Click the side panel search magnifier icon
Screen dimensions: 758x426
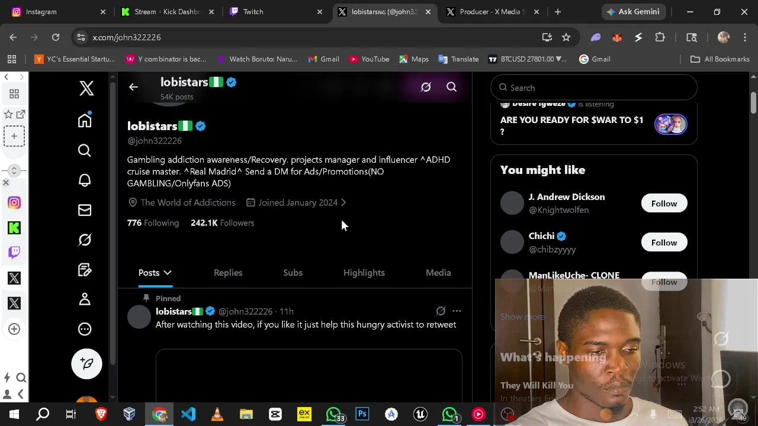[x=21, y=378]
